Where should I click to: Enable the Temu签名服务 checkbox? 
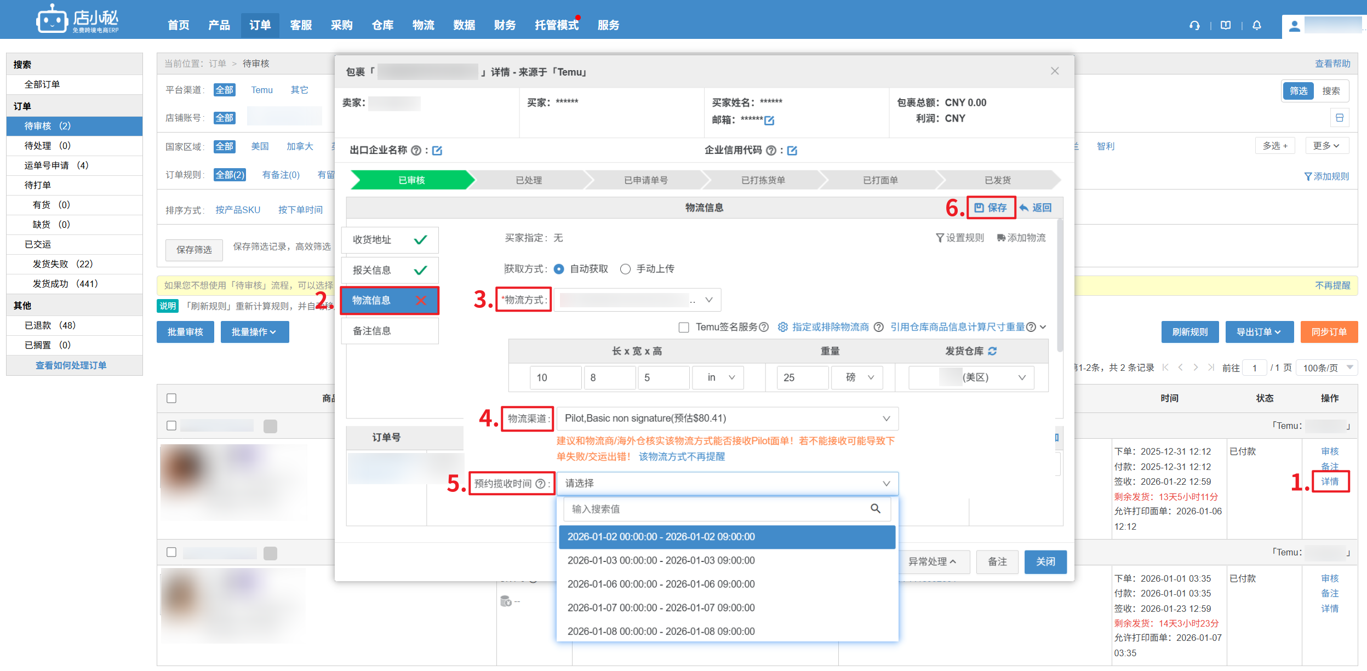click(684, 328)
